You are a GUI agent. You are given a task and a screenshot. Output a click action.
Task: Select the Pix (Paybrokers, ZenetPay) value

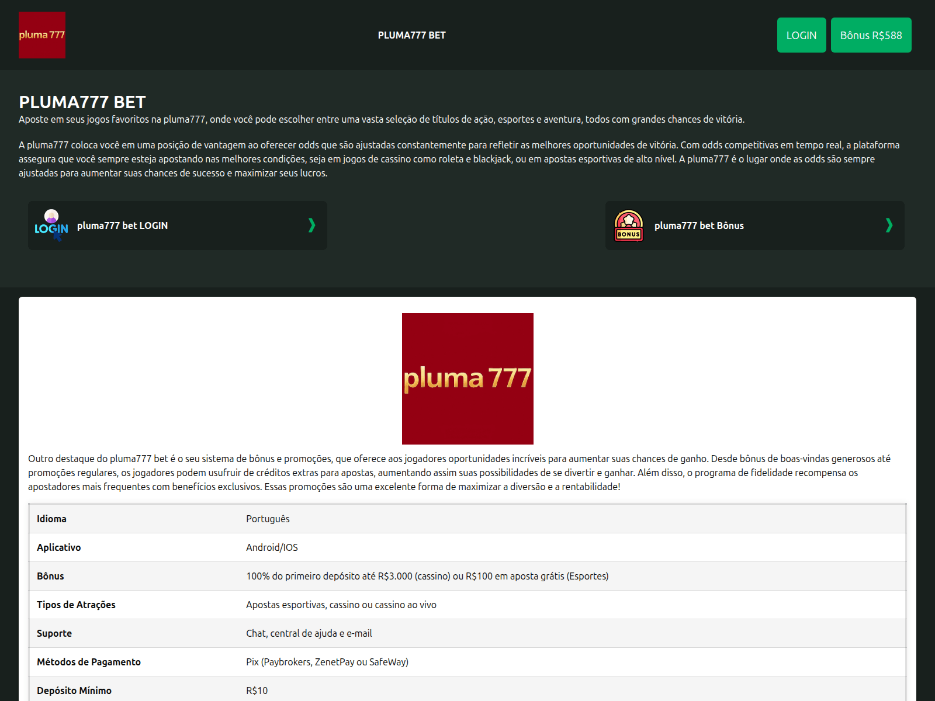(327, 662)
